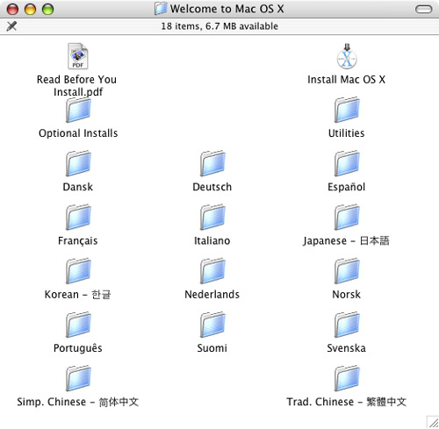Image resolution: width=439 pixels, height=429 pixels.
Task: Click the 'Trad. Chinese - 繁體中文' label
Action: [346, 402]
